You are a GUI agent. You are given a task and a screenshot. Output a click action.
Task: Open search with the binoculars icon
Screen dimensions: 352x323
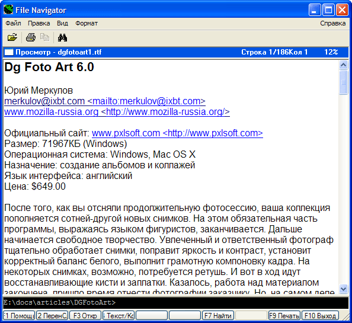click(62, 37)
